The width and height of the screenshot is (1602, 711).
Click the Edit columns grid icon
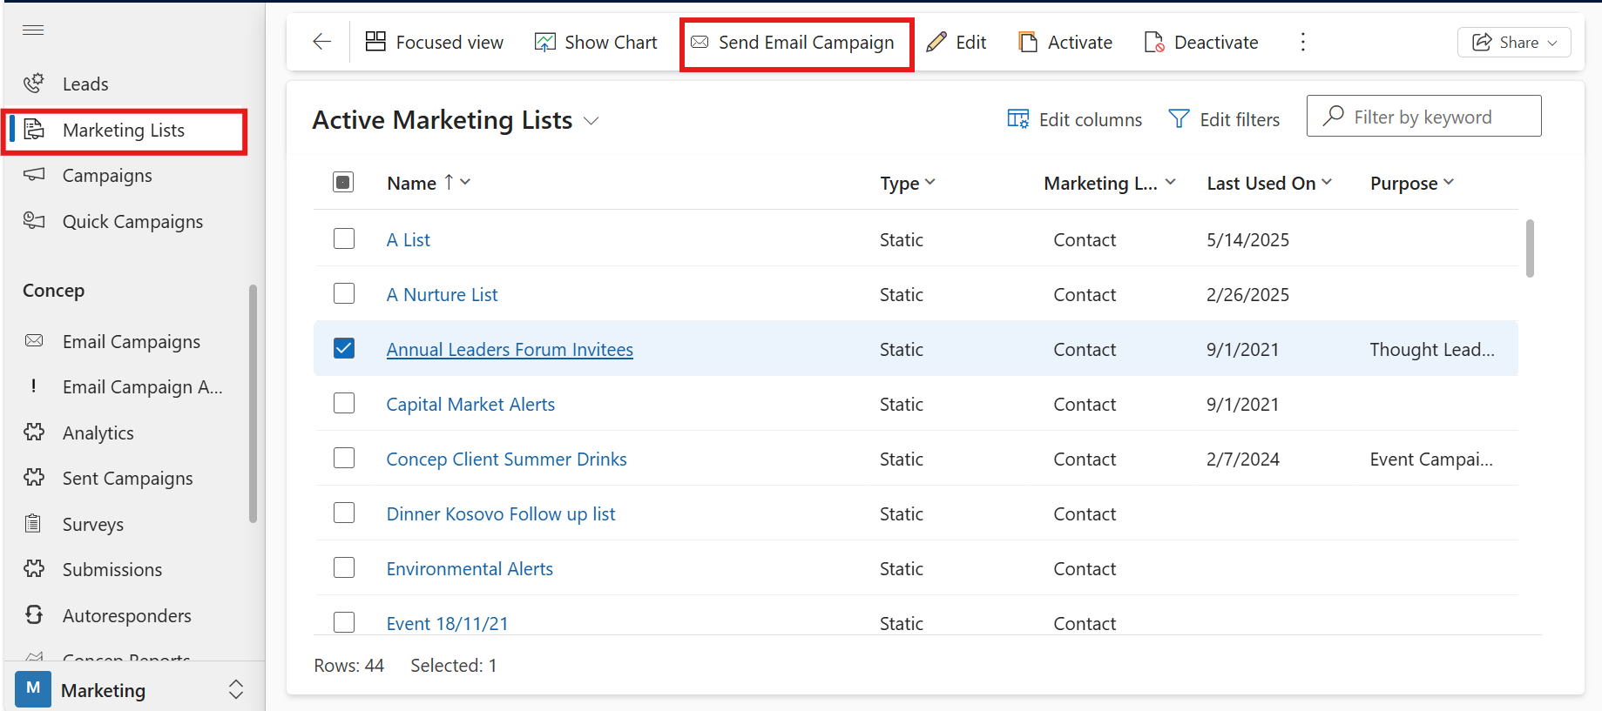[1018, 119]
